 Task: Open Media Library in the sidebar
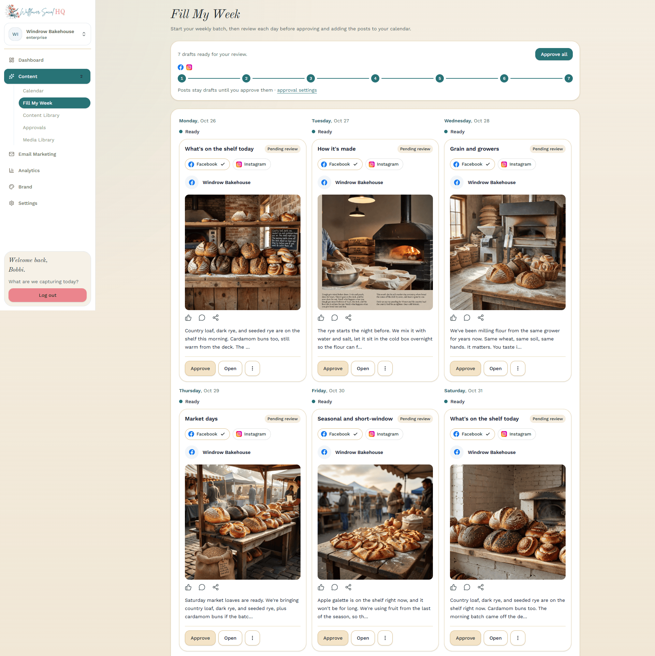tap(55, 140)
